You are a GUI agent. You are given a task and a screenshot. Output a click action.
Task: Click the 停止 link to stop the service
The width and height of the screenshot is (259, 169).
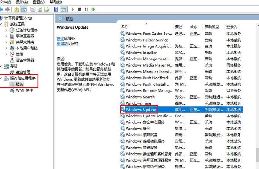60,39
